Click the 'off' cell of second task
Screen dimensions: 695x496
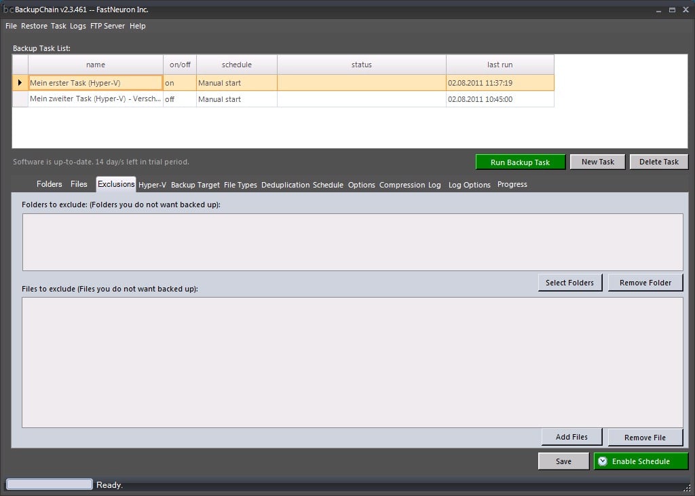pyautogui.click(x=180, y=99)
